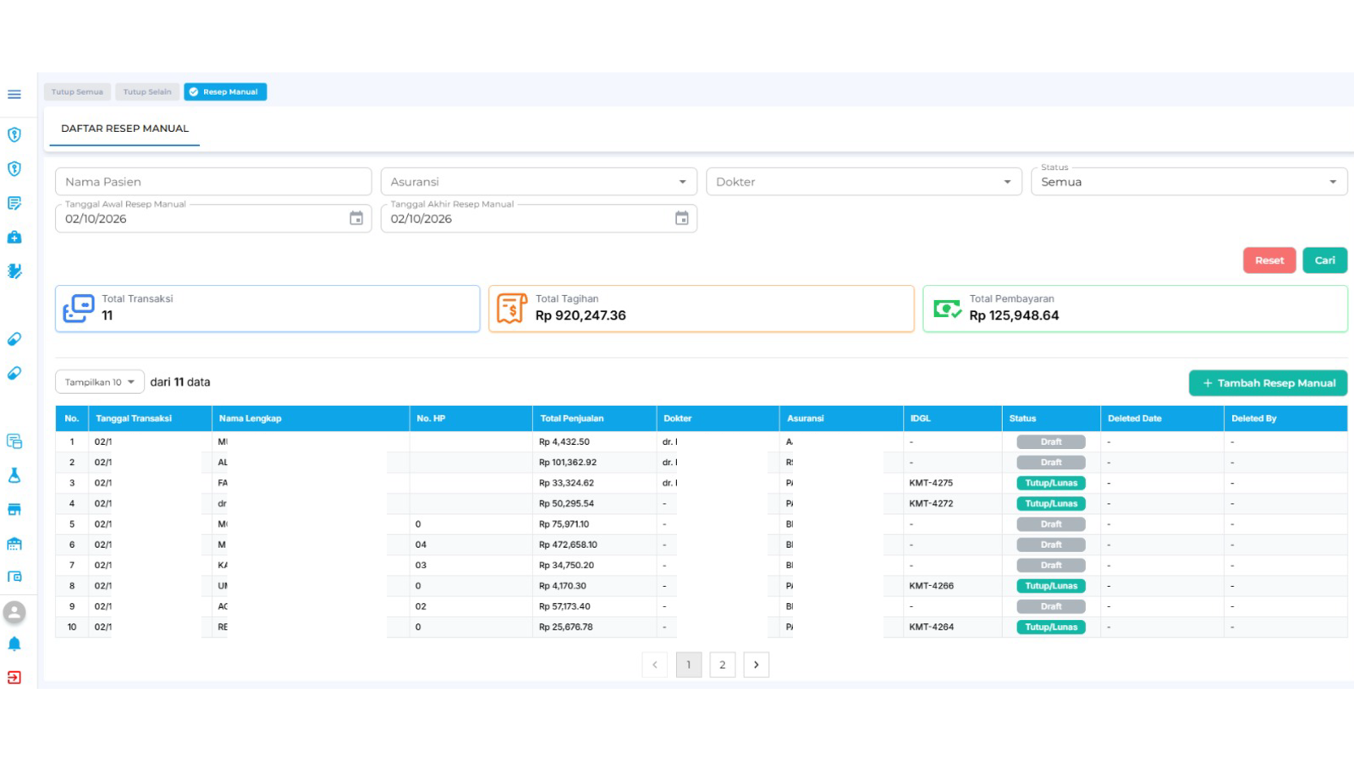Click Tambah Resep Manual button
The image size is (1354, 761).
[x=1269, y=383]
